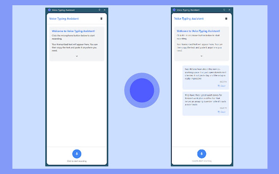Select the microphone icon in the left window

pos(77,154)
